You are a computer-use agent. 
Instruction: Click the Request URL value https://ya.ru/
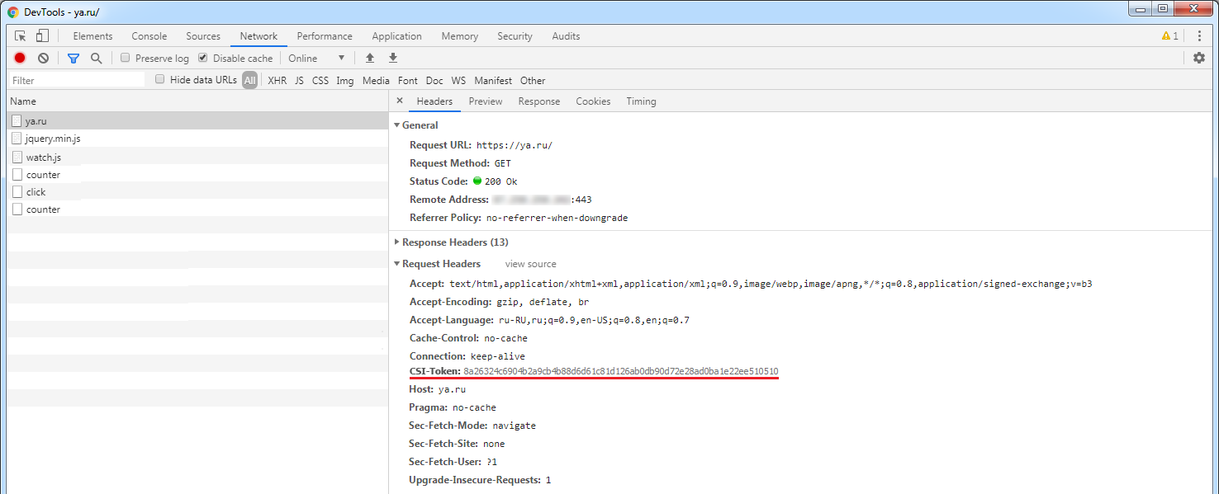[x=515, y=145]
